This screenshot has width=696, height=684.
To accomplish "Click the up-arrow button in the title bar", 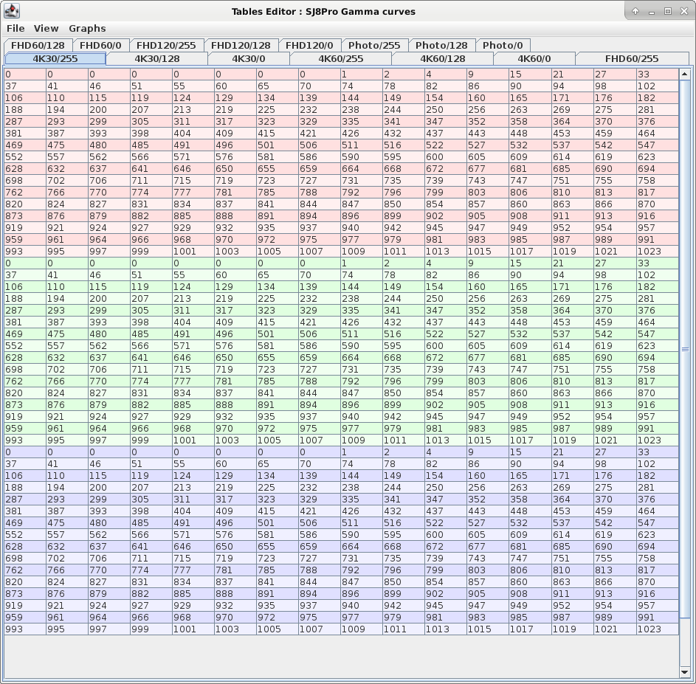I will click(x=635, y=11).
